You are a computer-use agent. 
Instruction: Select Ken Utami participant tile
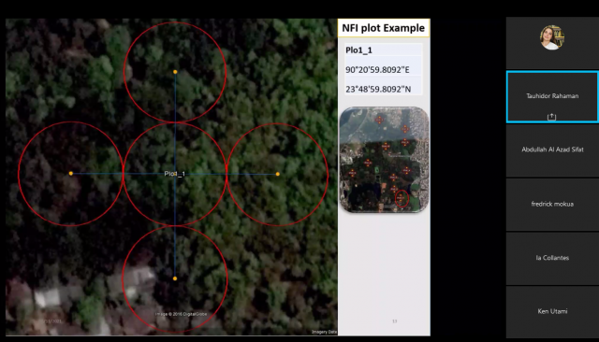click(x=552, y=312)
